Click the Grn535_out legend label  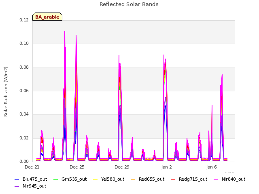(x=74, y=179)
